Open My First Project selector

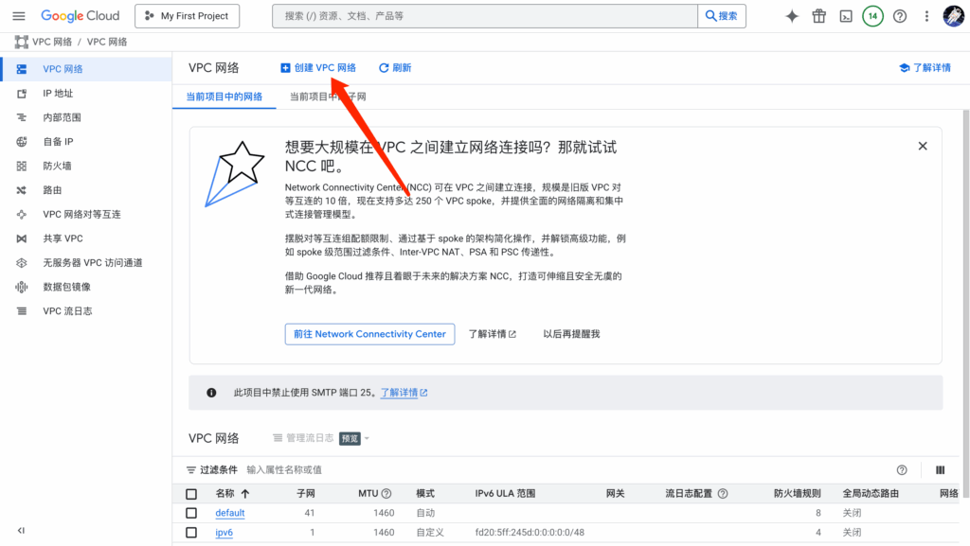pos(188,16)
